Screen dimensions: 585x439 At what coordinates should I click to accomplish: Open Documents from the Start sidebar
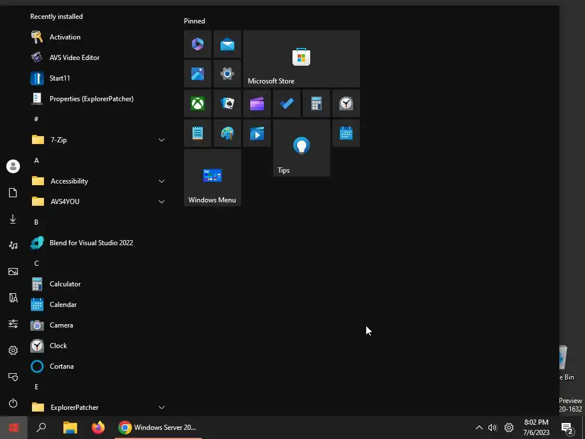[x=13, y=193]
